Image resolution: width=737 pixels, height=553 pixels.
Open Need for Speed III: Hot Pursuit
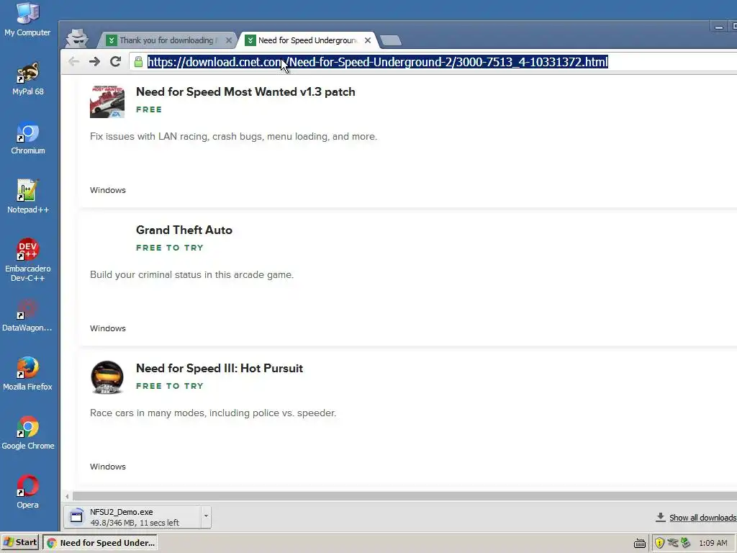219,368
